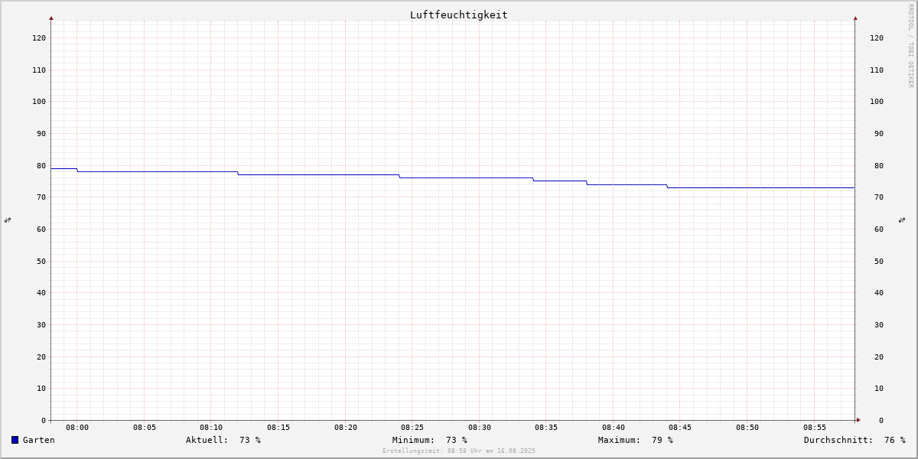Click the 08:00 time axis label
Screen dimensions: 918x459
pyautogui.click(x=77, y=428)
